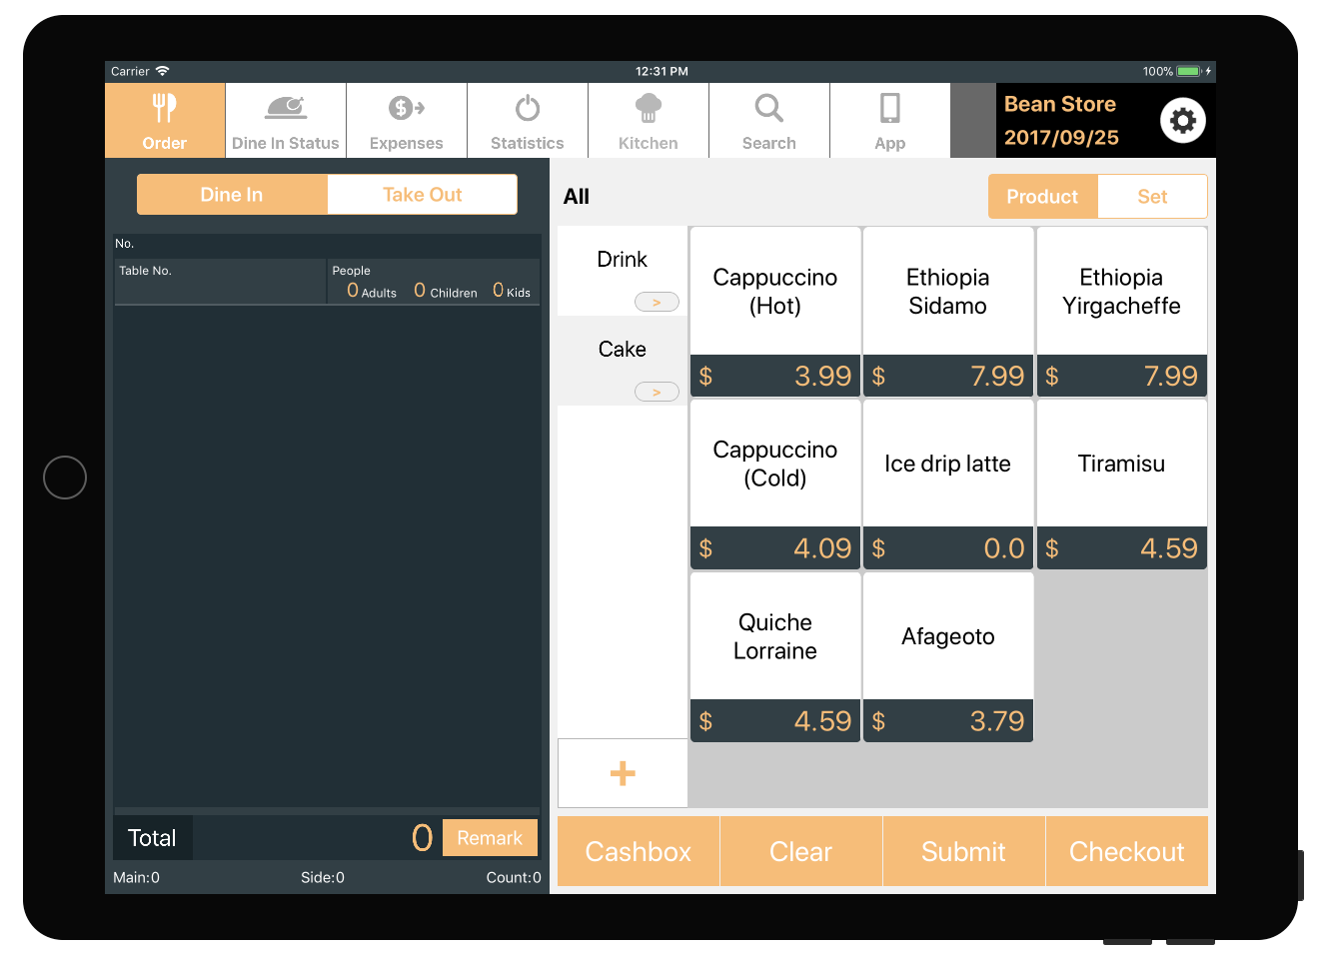1326x955 pixels.
Task: Expand the Cake category arrow
Action: 657,392
